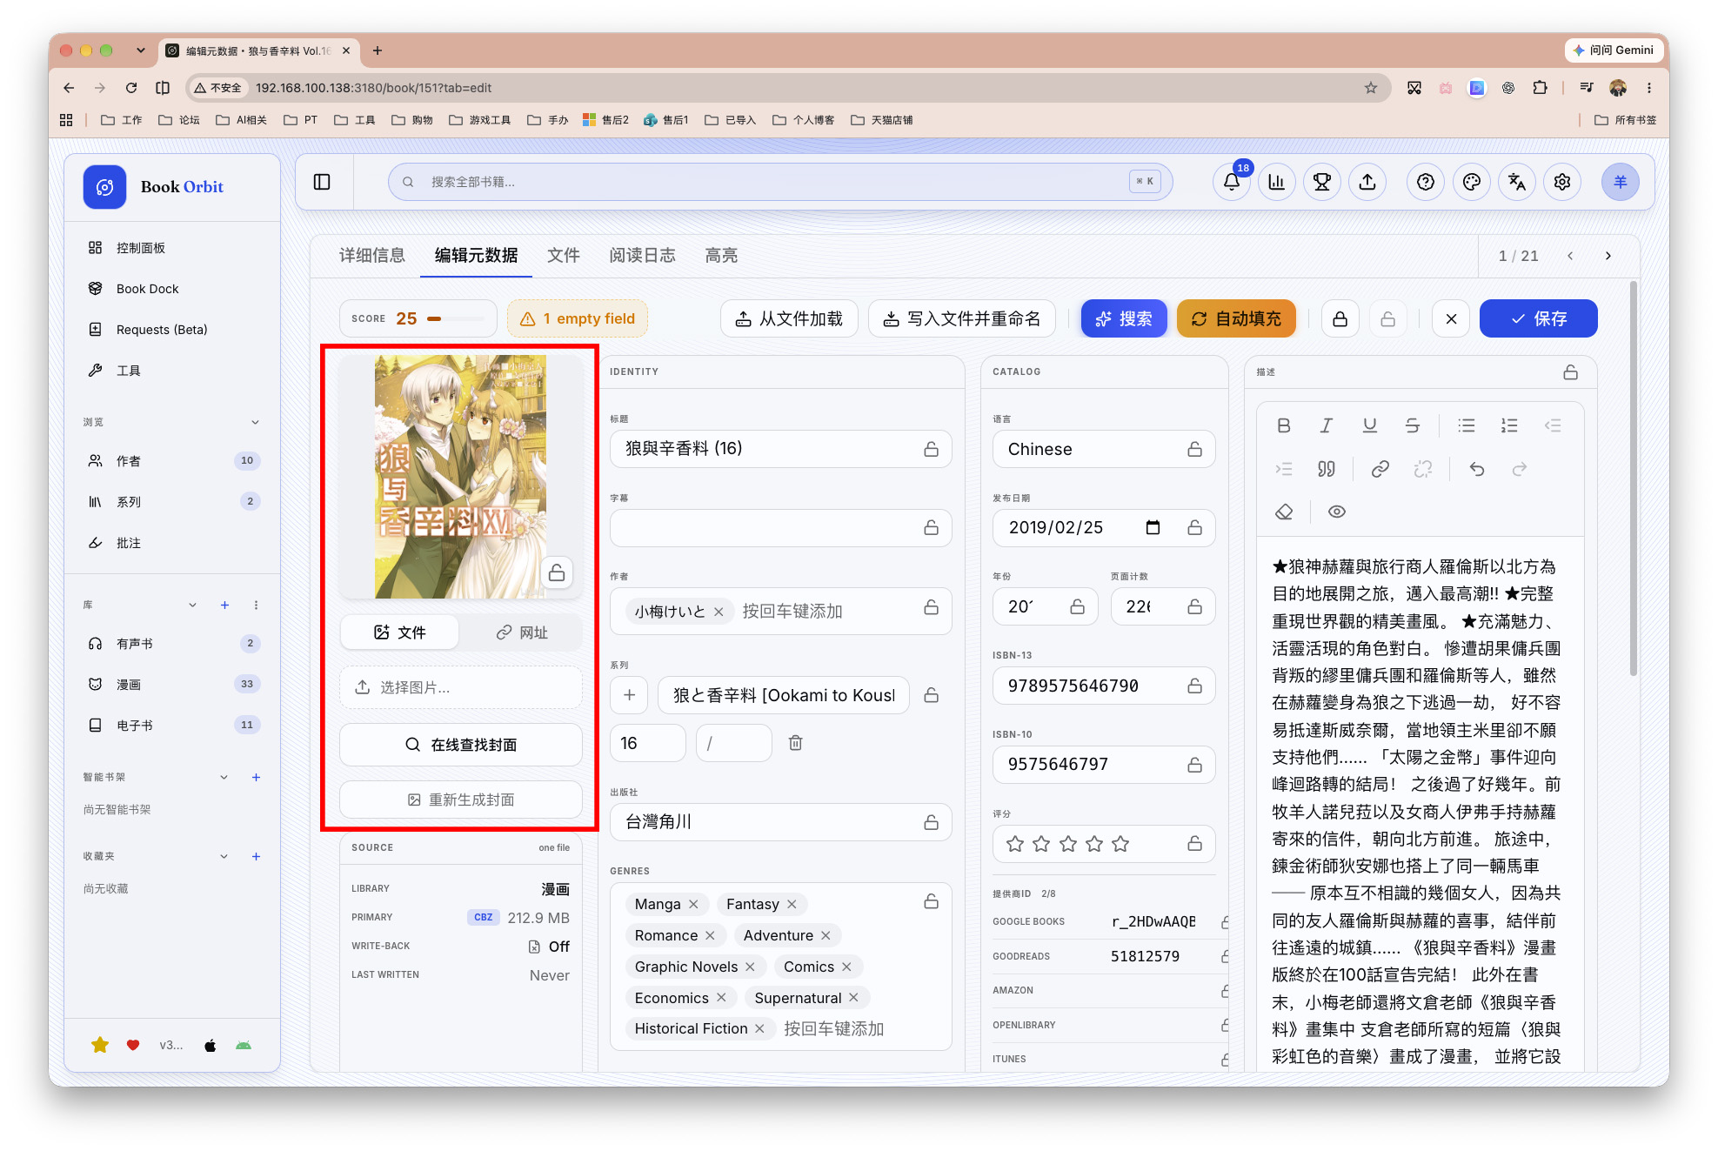Open the statistics bar chart icon
This screenshot has height=1151, width=1718.
tap(1276, 182)
